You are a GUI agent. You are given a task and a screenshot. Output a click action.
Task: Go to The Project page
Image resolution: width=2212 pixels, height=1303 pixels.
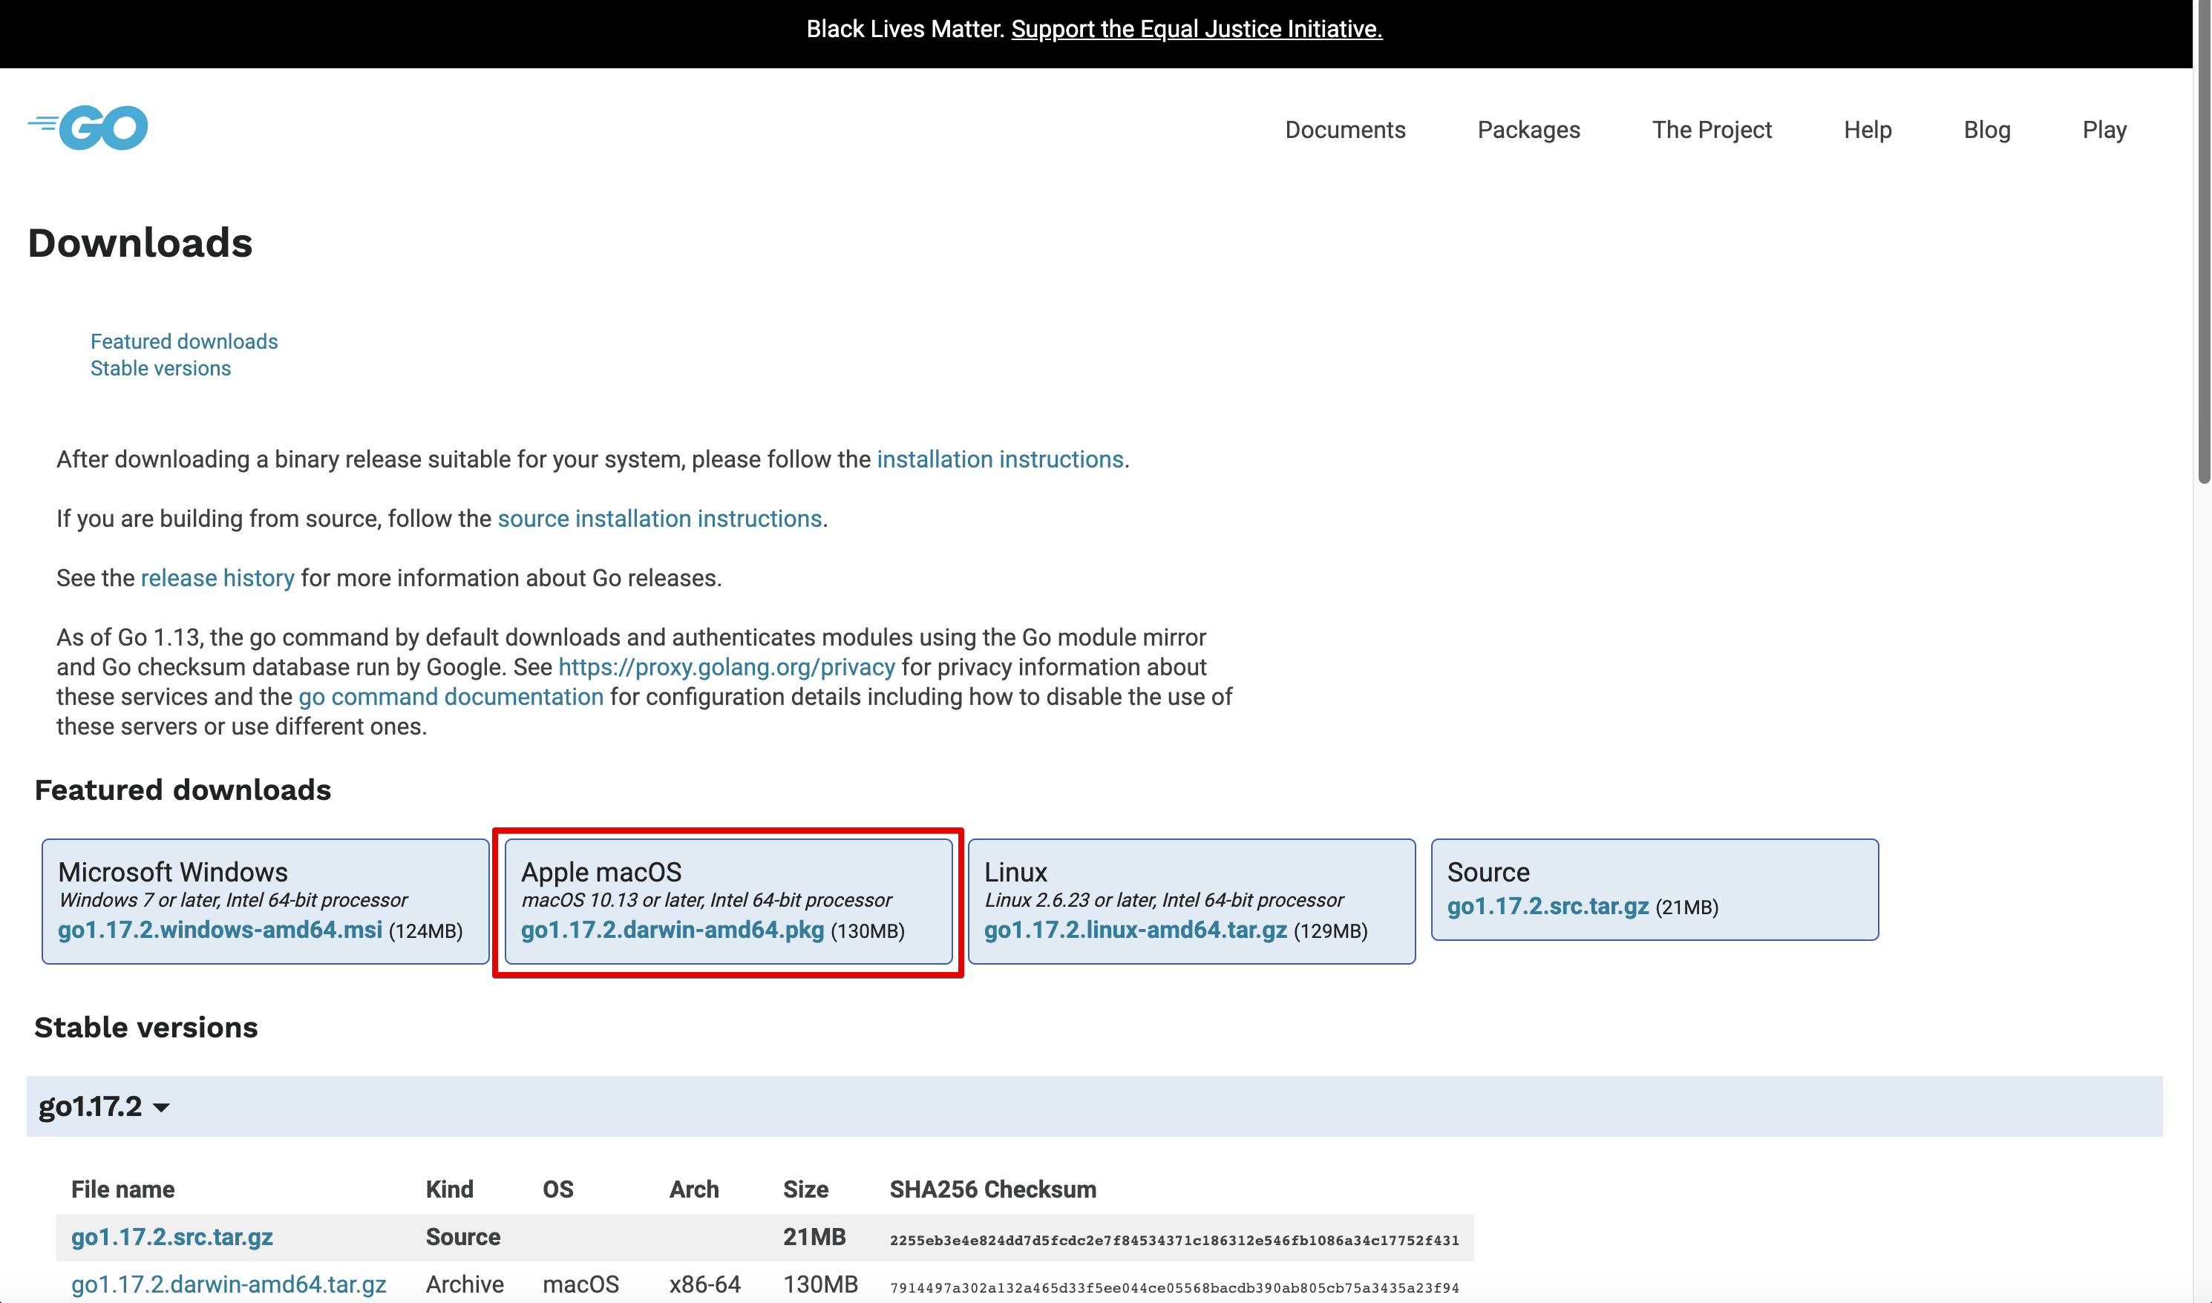point(1711,130)
